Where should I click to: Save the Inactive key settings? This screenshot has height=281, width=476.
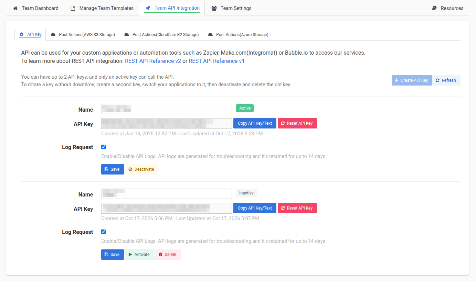(112, 255)
